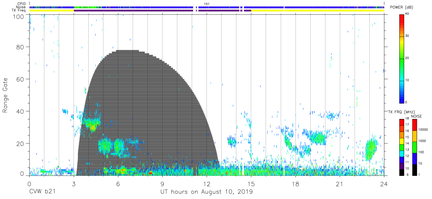Click the gray dome-shaped masked region
This screenshot has height=199, width=432.
148,112
